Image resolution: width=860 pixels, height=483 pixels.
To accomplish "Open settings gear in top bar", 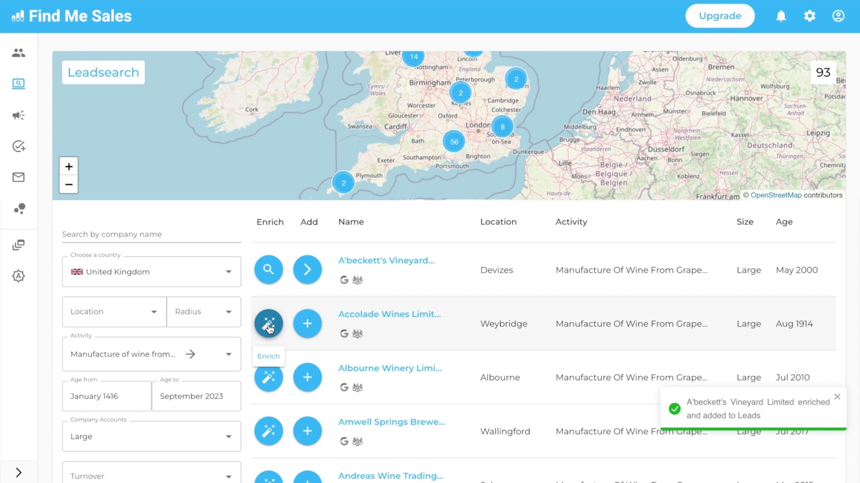I will (x=809, y=16).
